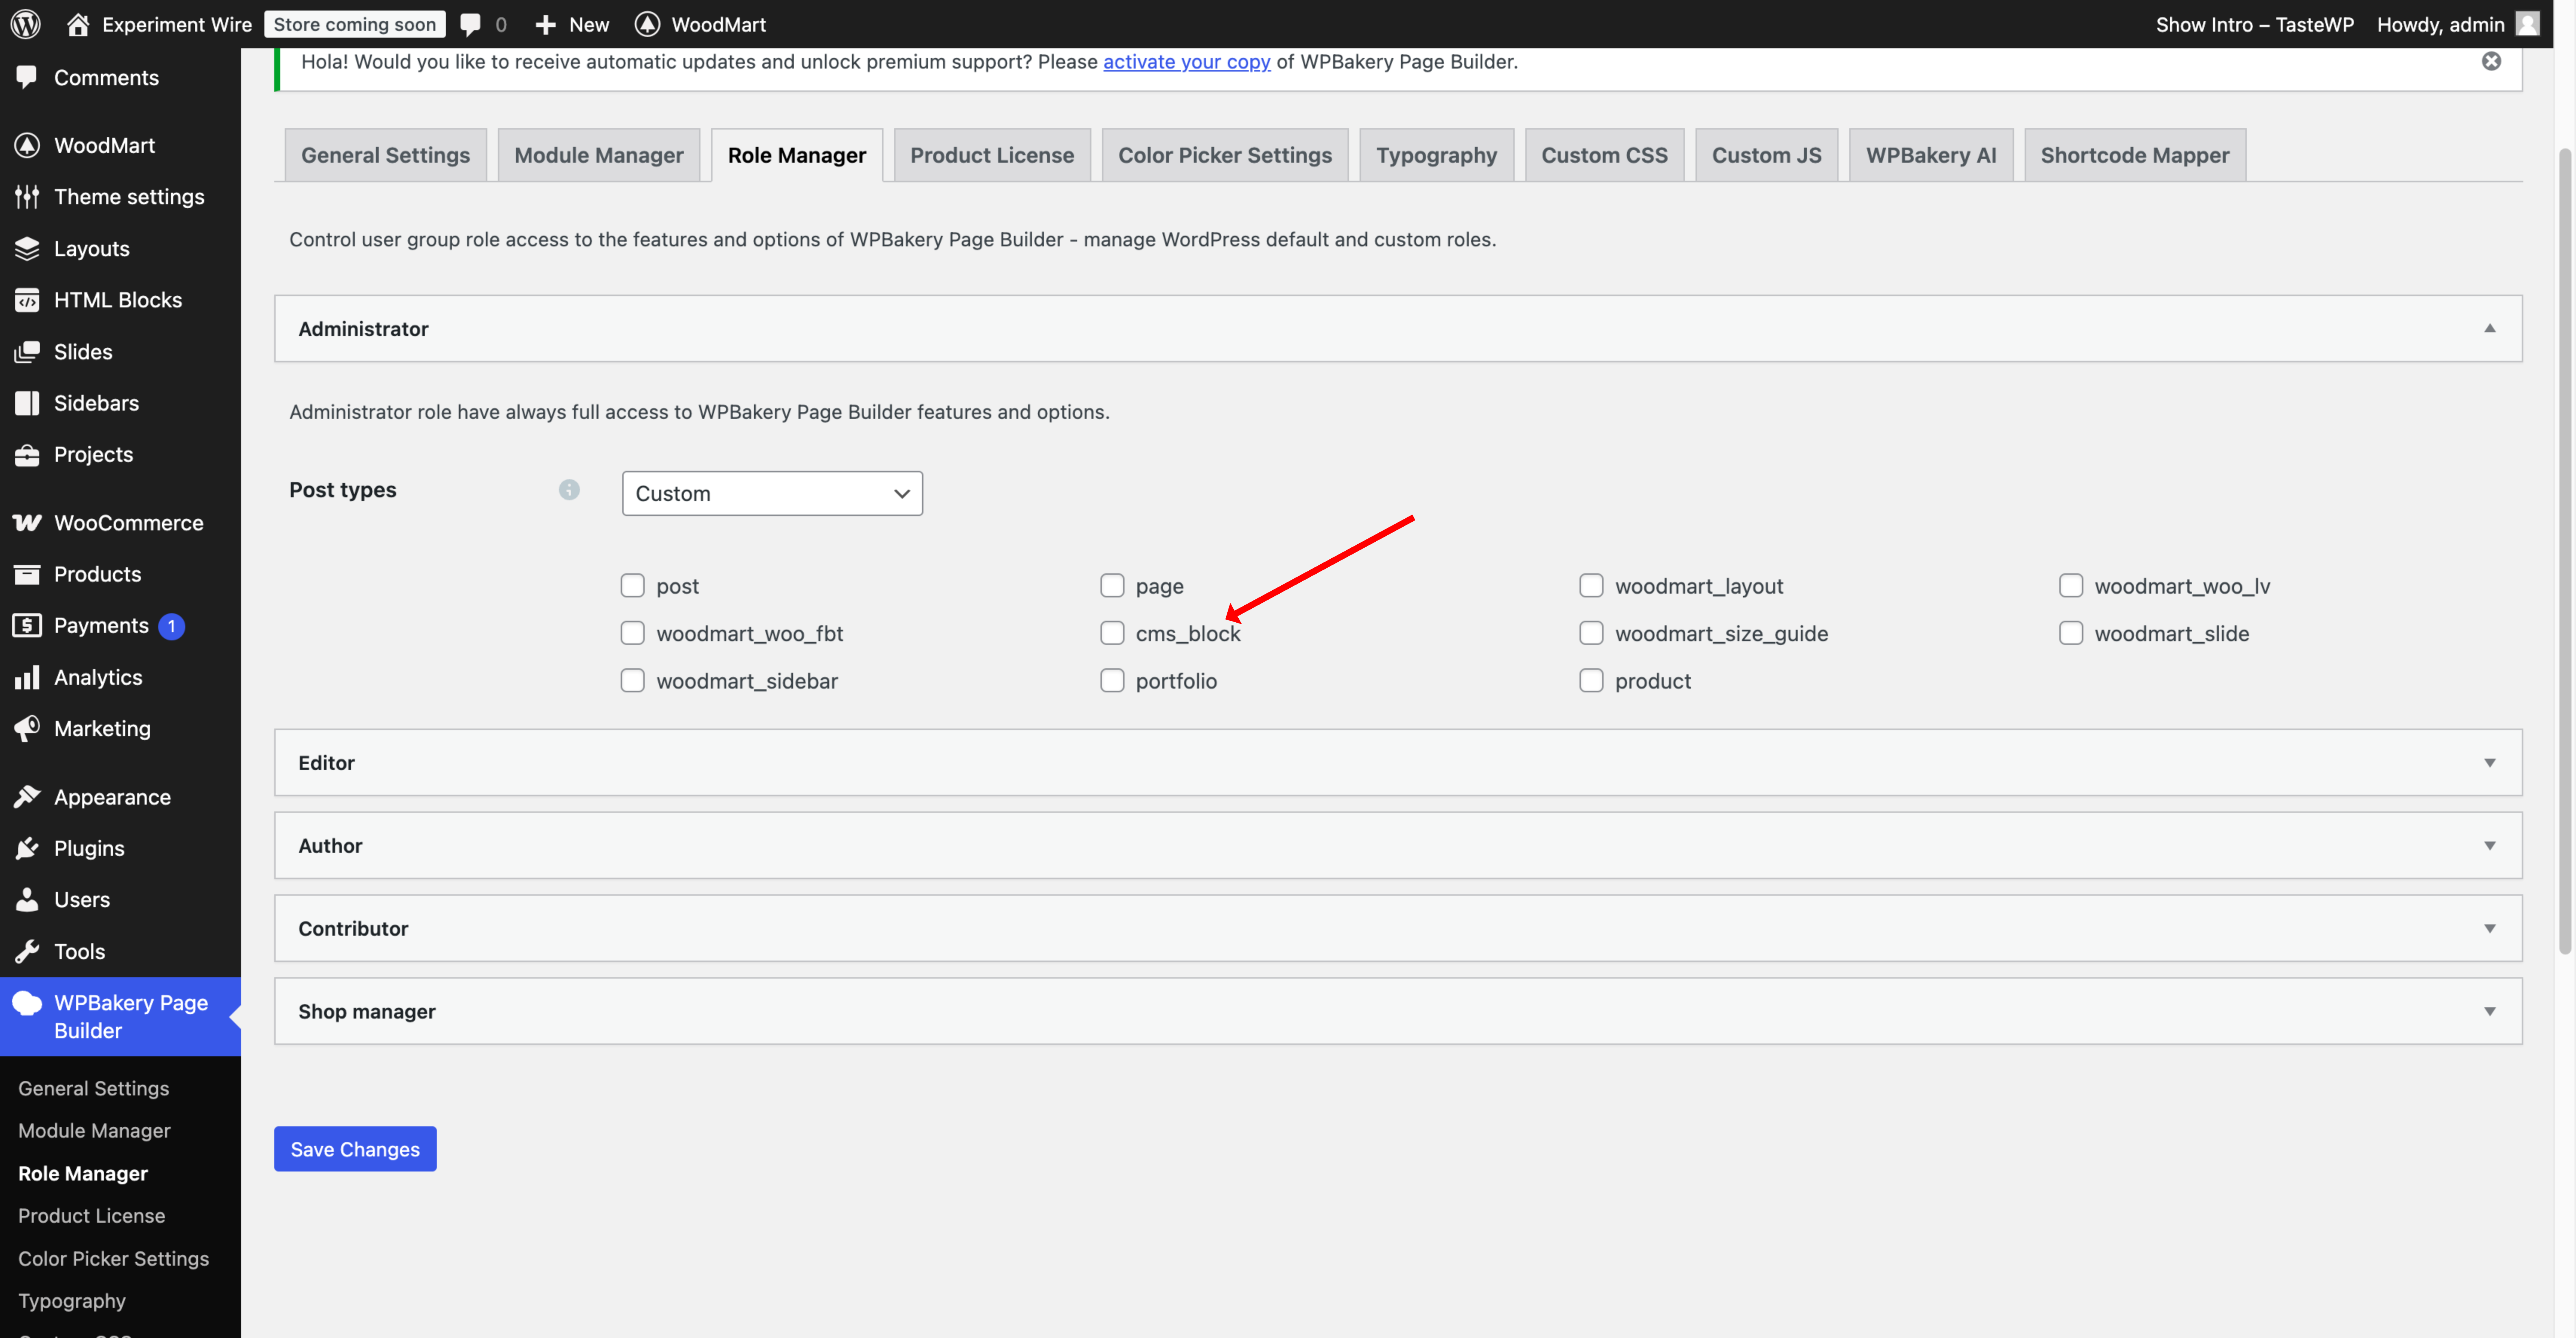Image resolution: width=2576 pixels, height=1338 pixels.
Task: Click the Users person icon
Action: tap(27, 899)
